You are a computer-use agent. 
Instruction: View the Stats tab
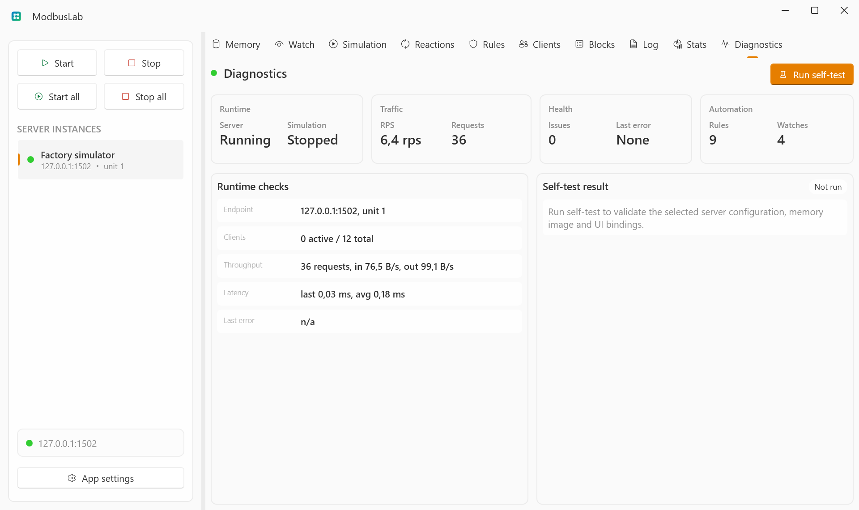coord(690,44)
